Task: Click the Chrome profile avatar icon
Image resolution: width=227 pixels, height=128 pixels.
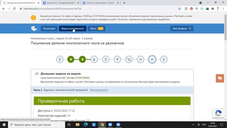Action: (x=218, y=9)
